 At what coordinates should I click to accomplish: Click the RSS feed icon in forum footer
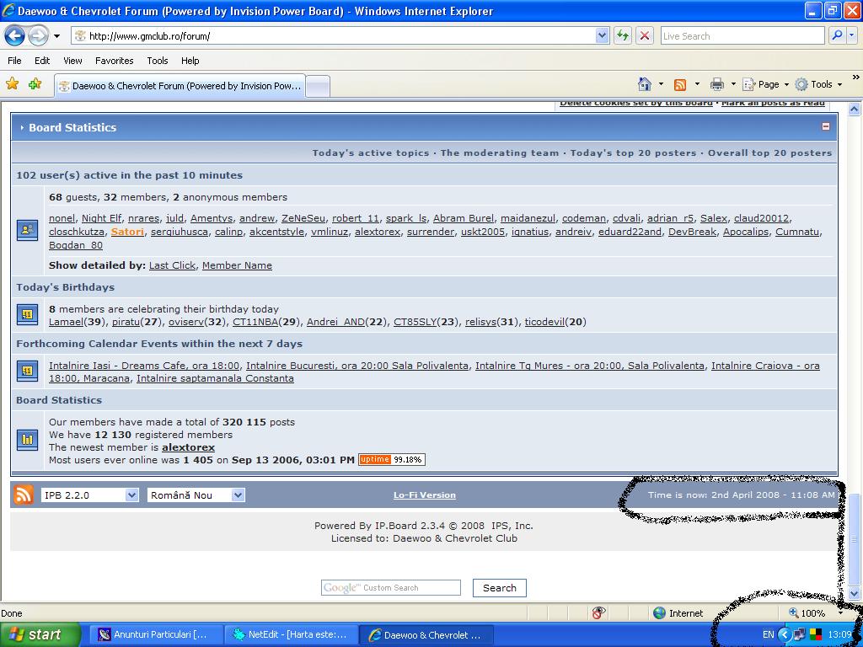tap(23, 495)
